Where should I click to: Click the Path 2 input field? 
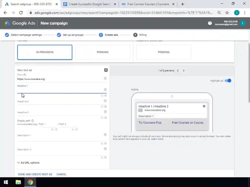coord(68,124)
